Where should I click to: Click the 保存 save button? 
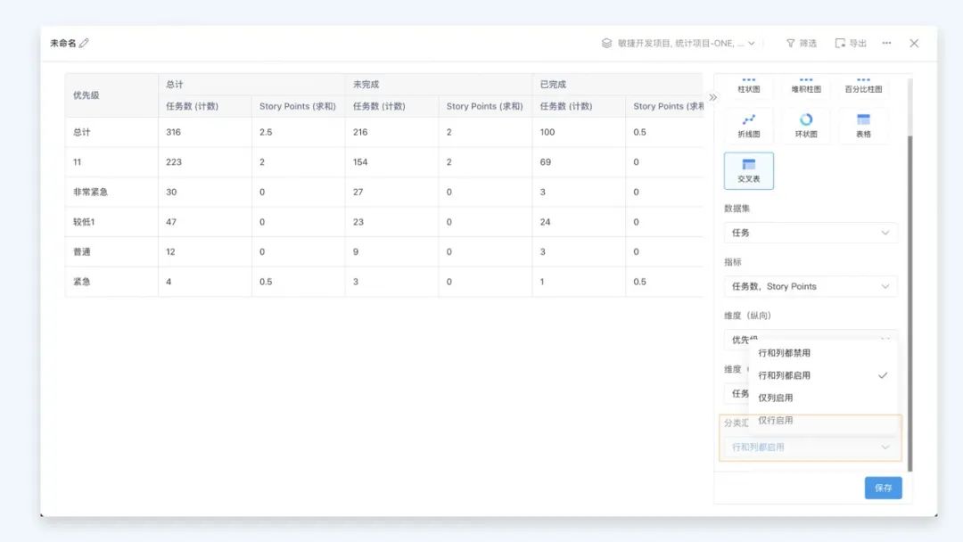[x=883, y=488]
